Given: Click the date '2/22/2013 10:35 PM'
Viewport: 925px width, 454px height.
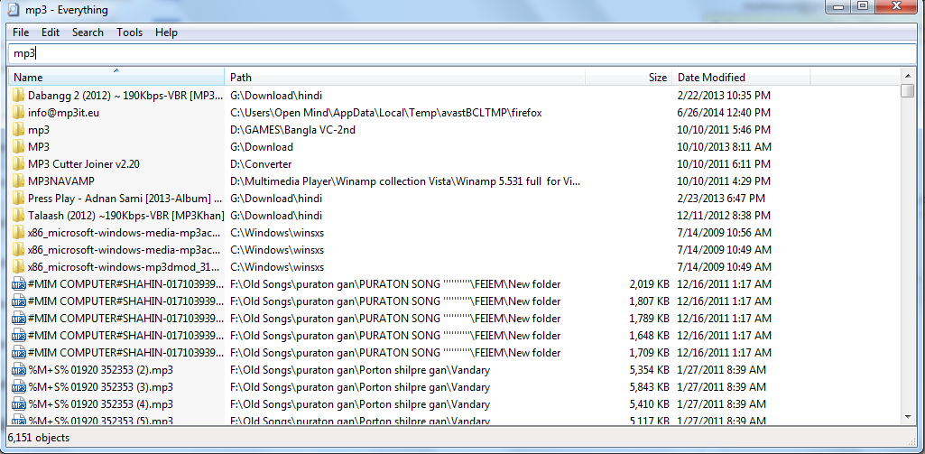Looking at the screenshot, I should (x=724, y=95).
